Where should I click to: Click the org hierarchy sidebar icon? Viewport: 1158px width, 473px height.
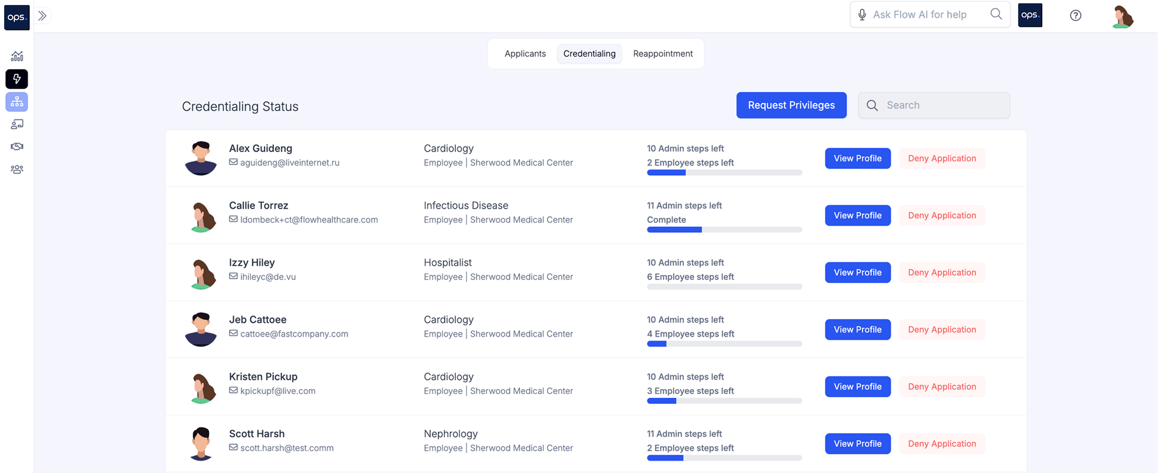[17, 102]
